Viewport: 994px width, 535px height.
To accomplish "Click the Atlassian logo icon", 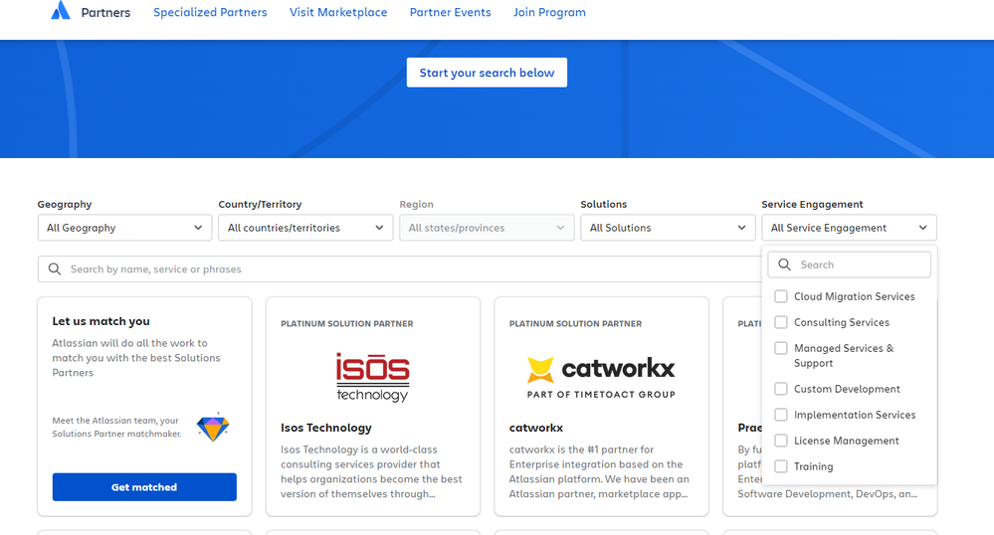I will [61, 10].
